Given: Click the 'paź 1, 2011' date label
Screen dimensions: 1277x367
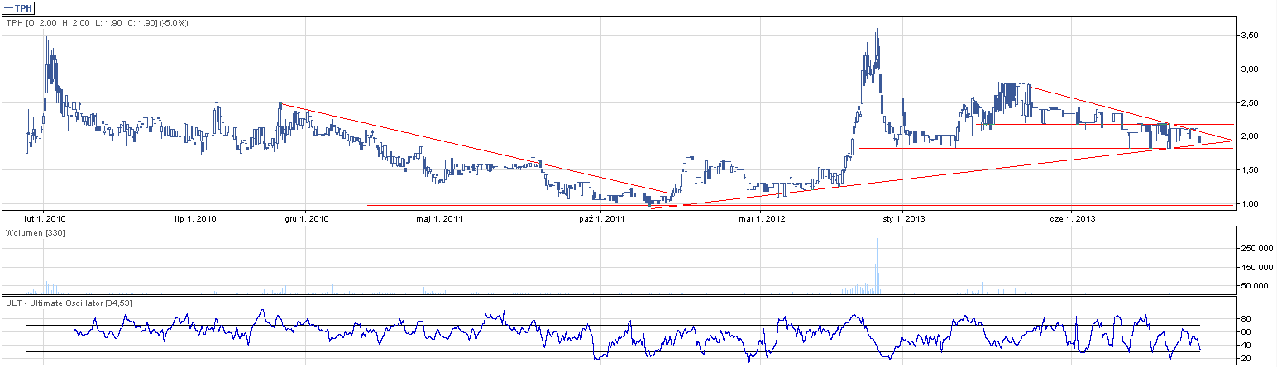Looking at the screenshot, I should pyautogui.click(x=602, y=219).
